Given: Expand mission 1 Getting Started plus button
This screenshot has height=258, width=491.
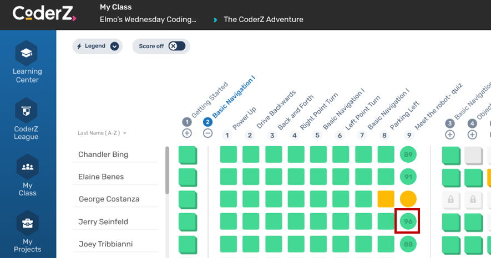Looking at the screenshot, I should [x=187, y=133].
